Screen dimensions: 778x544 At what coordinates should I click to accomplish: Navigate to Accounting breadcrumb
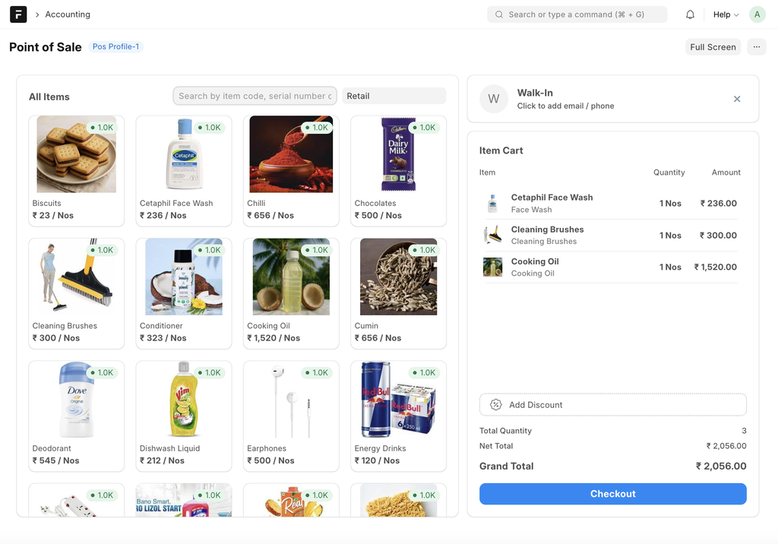[68, 14]
